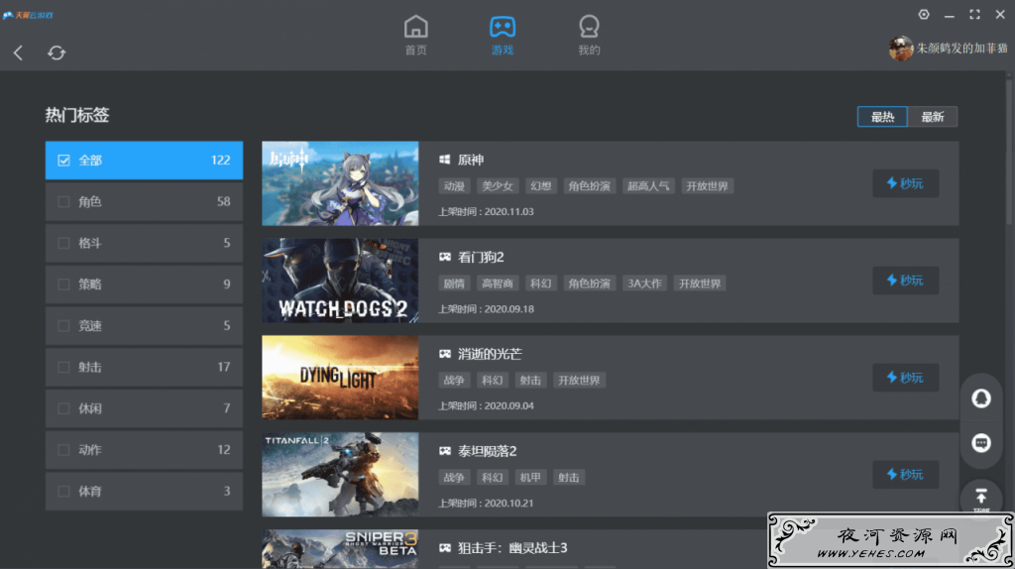Open the Dying Light thumbnail

click(340, 378)
